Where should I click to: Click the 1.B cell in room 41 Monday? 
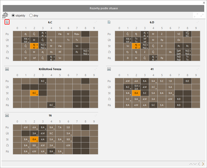(x=170, y=81)
